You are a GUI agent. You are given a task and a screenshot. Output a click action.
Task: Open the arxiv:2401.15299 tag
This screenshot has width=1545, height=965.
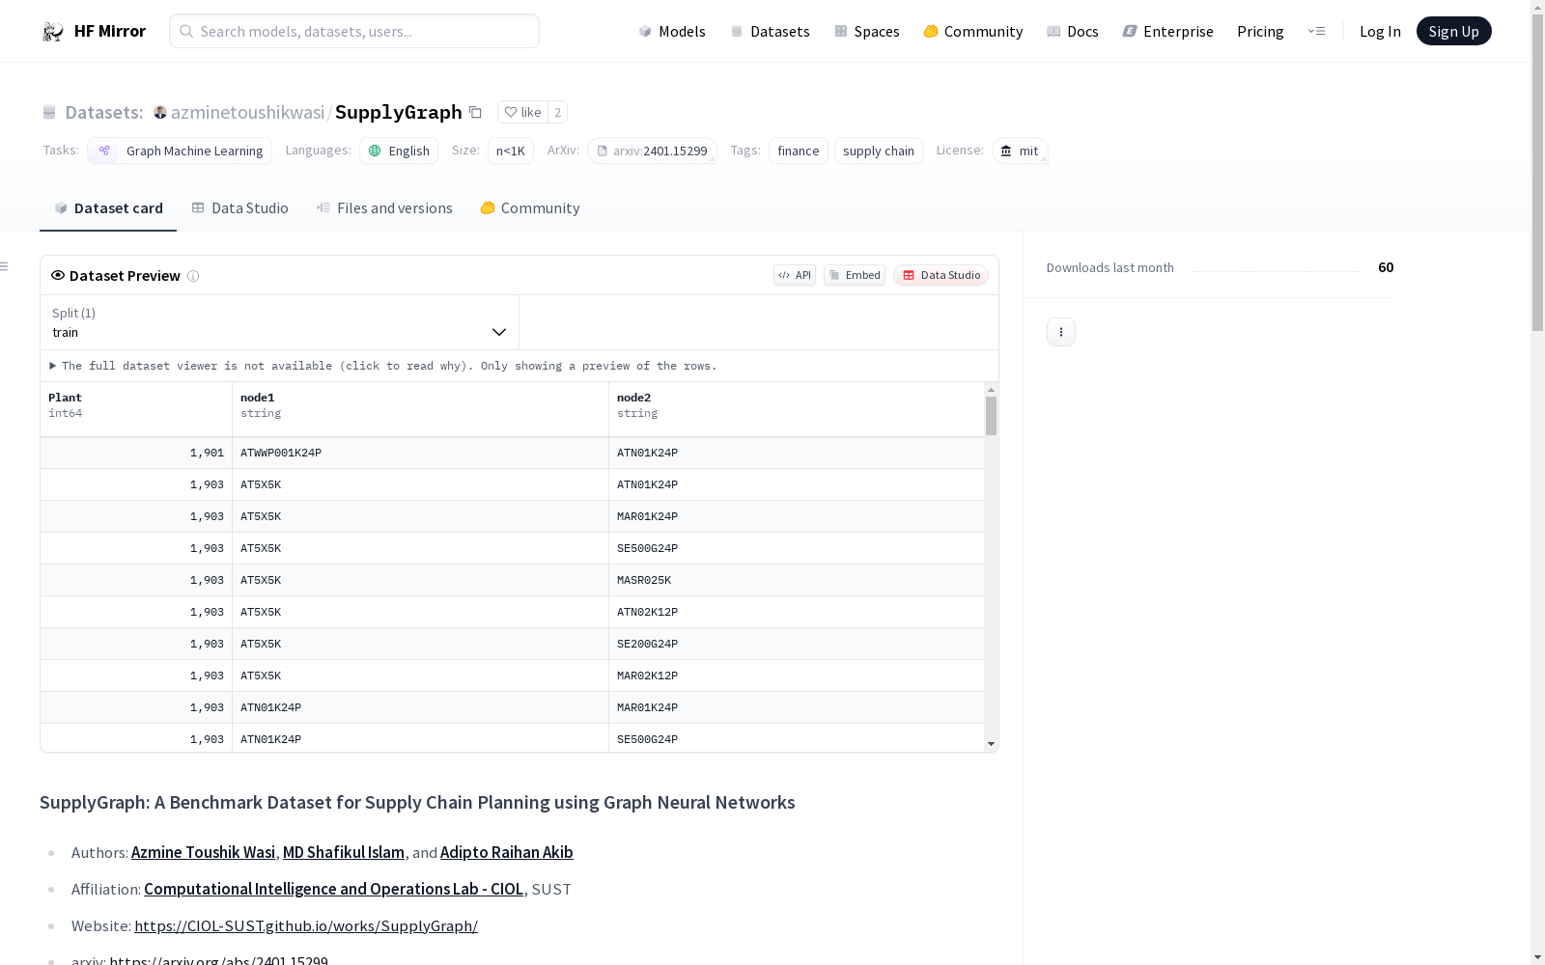[x=652, y=151]
